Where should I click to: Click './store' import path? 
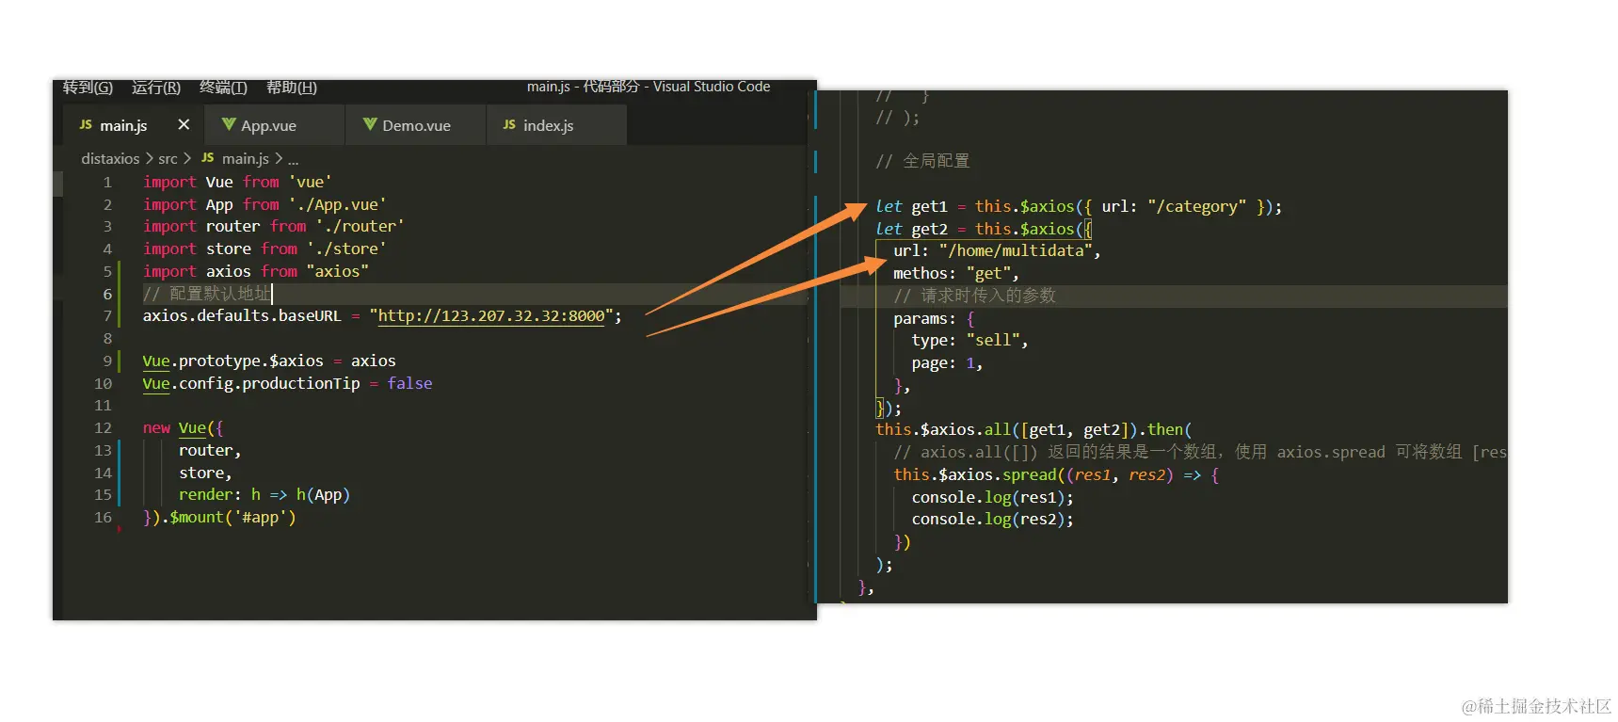[346, 249]
